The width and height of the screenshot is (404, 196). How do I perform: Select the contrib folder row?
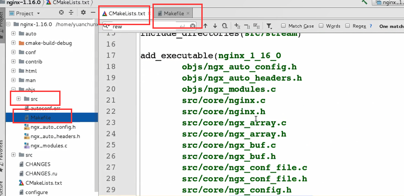(x=34, y=62)
